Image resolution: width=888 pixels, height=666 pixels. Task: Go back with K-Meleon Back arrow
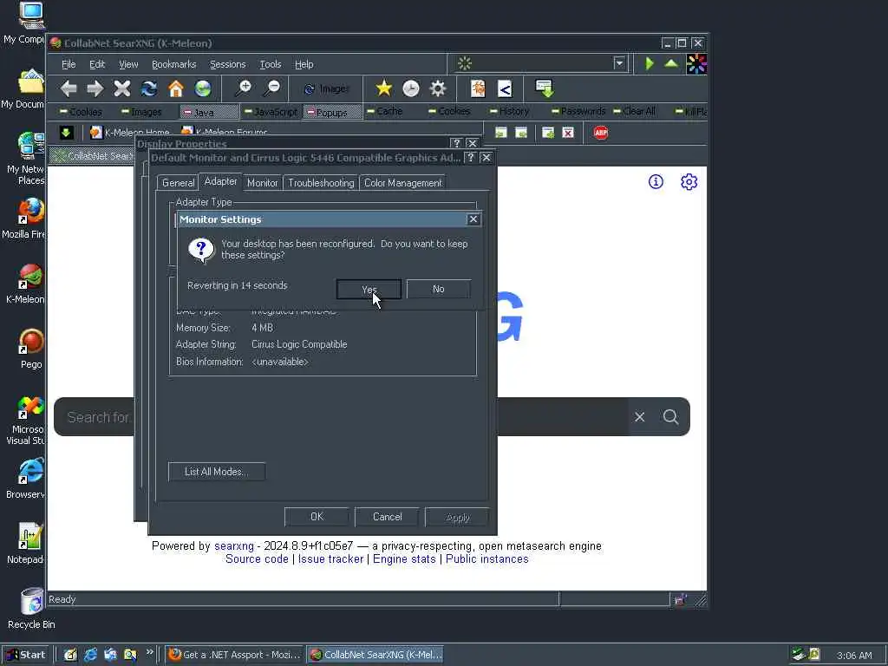click(x=69, y=88)
